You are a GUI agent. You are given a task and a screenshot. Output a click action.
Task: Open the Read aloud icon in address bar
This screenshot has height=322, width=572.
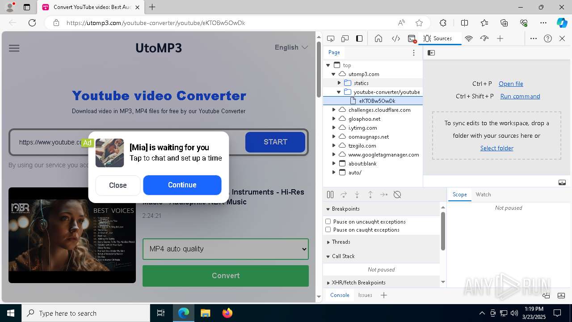(401, 23)
